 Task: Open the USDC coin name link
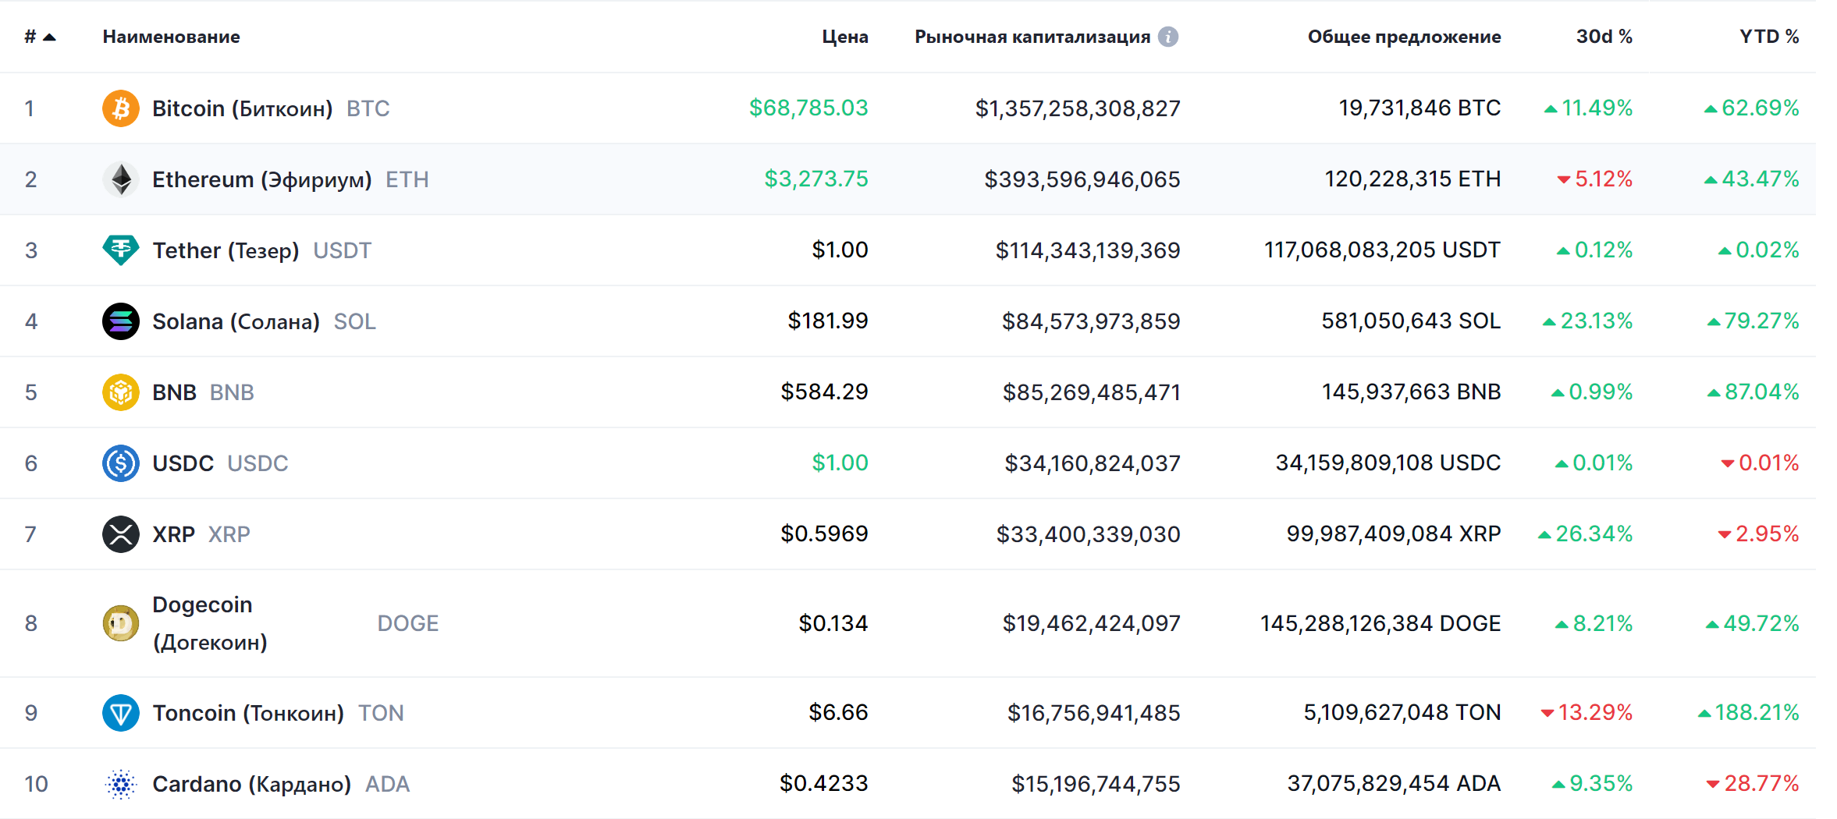click(183, 463)
